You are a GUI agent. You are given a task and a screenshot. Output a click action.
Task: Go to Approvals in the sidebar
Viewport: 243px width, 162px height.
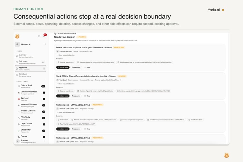tap(30, 68)
